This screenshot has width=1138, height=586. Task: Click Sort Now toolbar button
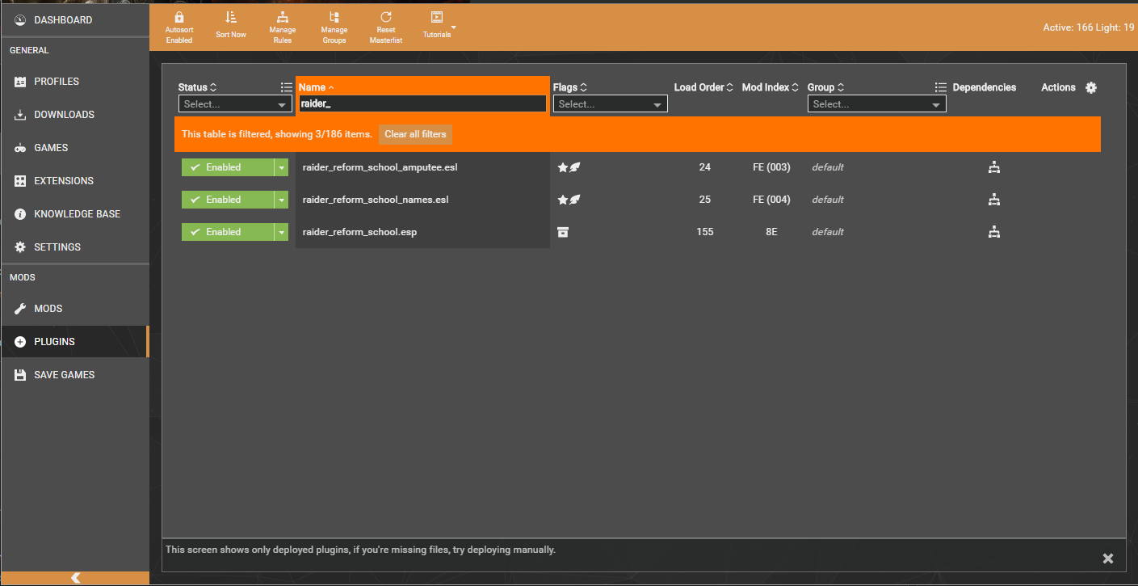tap(231, 26)
